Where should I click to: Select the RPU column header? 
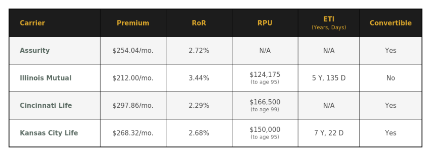265,23
